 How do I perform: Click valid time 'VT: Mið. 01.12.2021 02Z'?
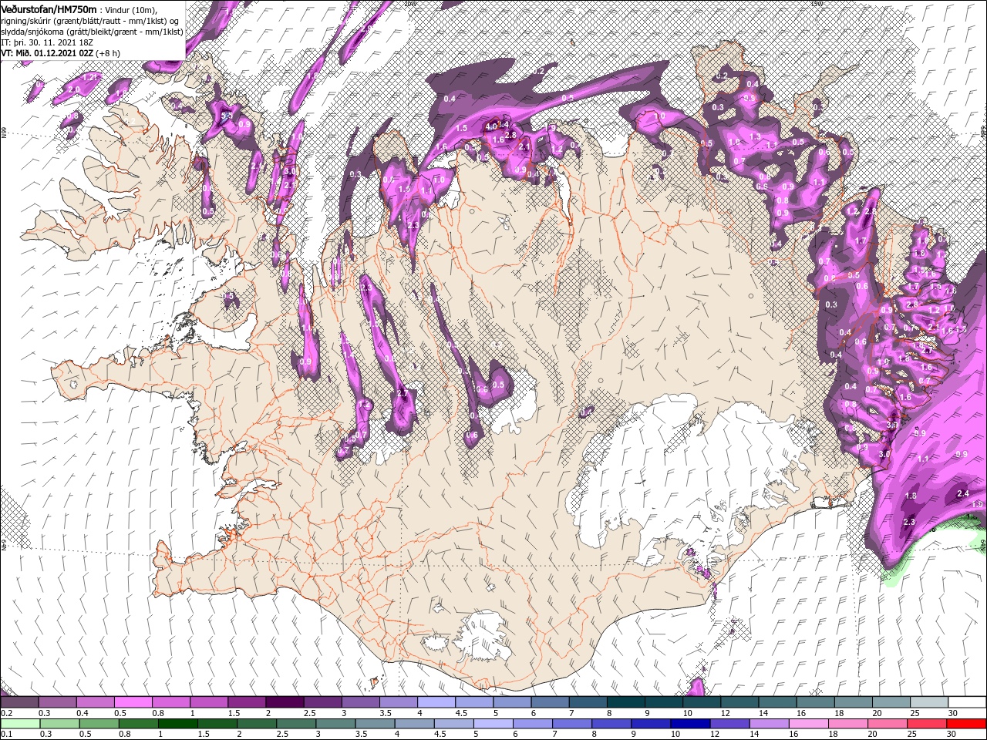tap(47, 53)
